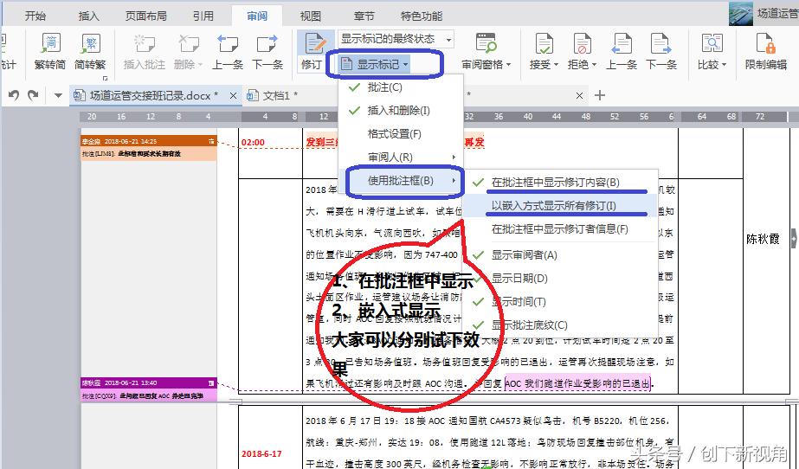Click the 上一条 revision icon beside 拒绝
This screenshot has height=469, width=799.
[622, 44]
